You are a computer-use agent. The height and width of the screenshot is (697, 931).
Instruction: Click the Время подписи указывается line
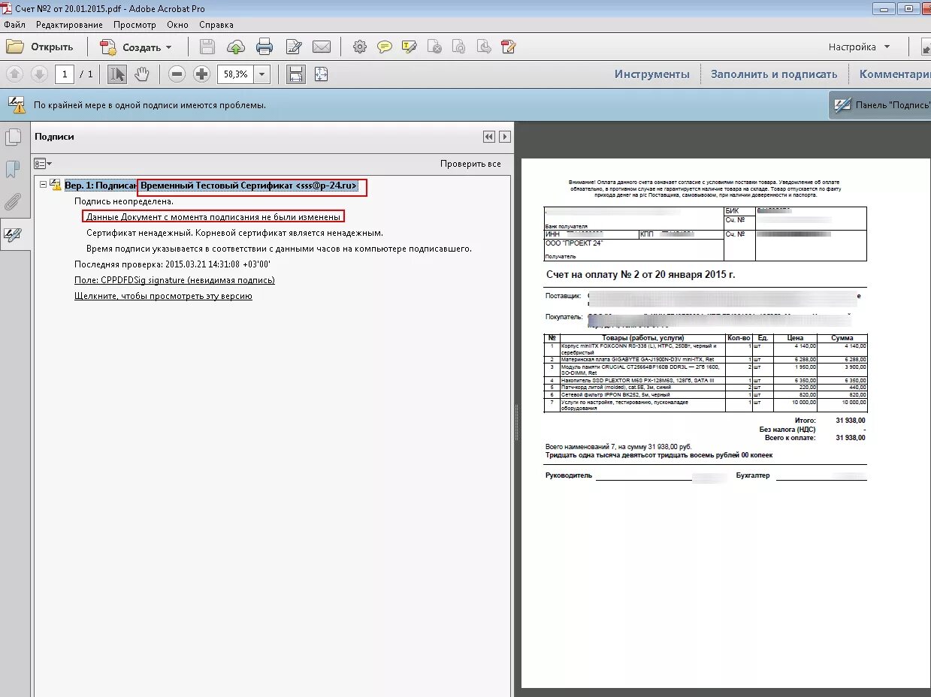(279, 248)
